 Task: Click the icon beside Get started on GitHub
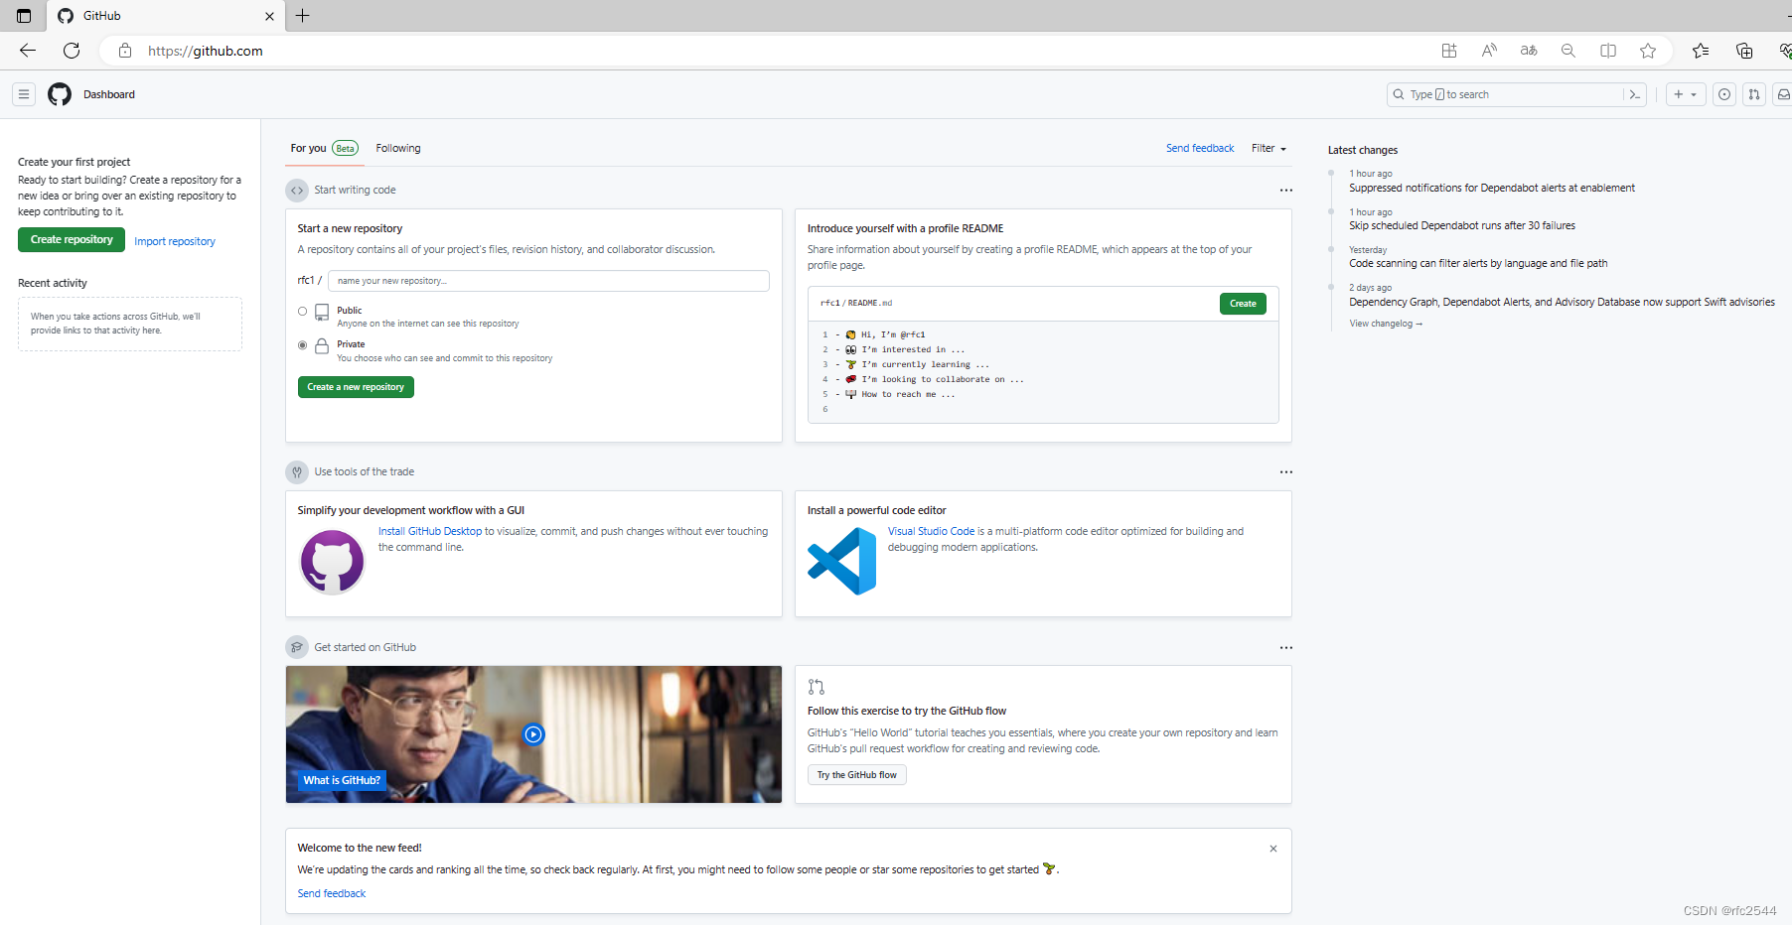297,647
